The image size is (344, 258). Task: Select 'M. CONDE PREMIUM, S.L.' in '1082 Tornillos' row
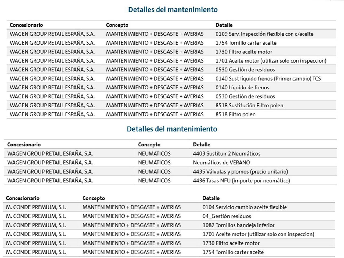(x=36, y=225)
